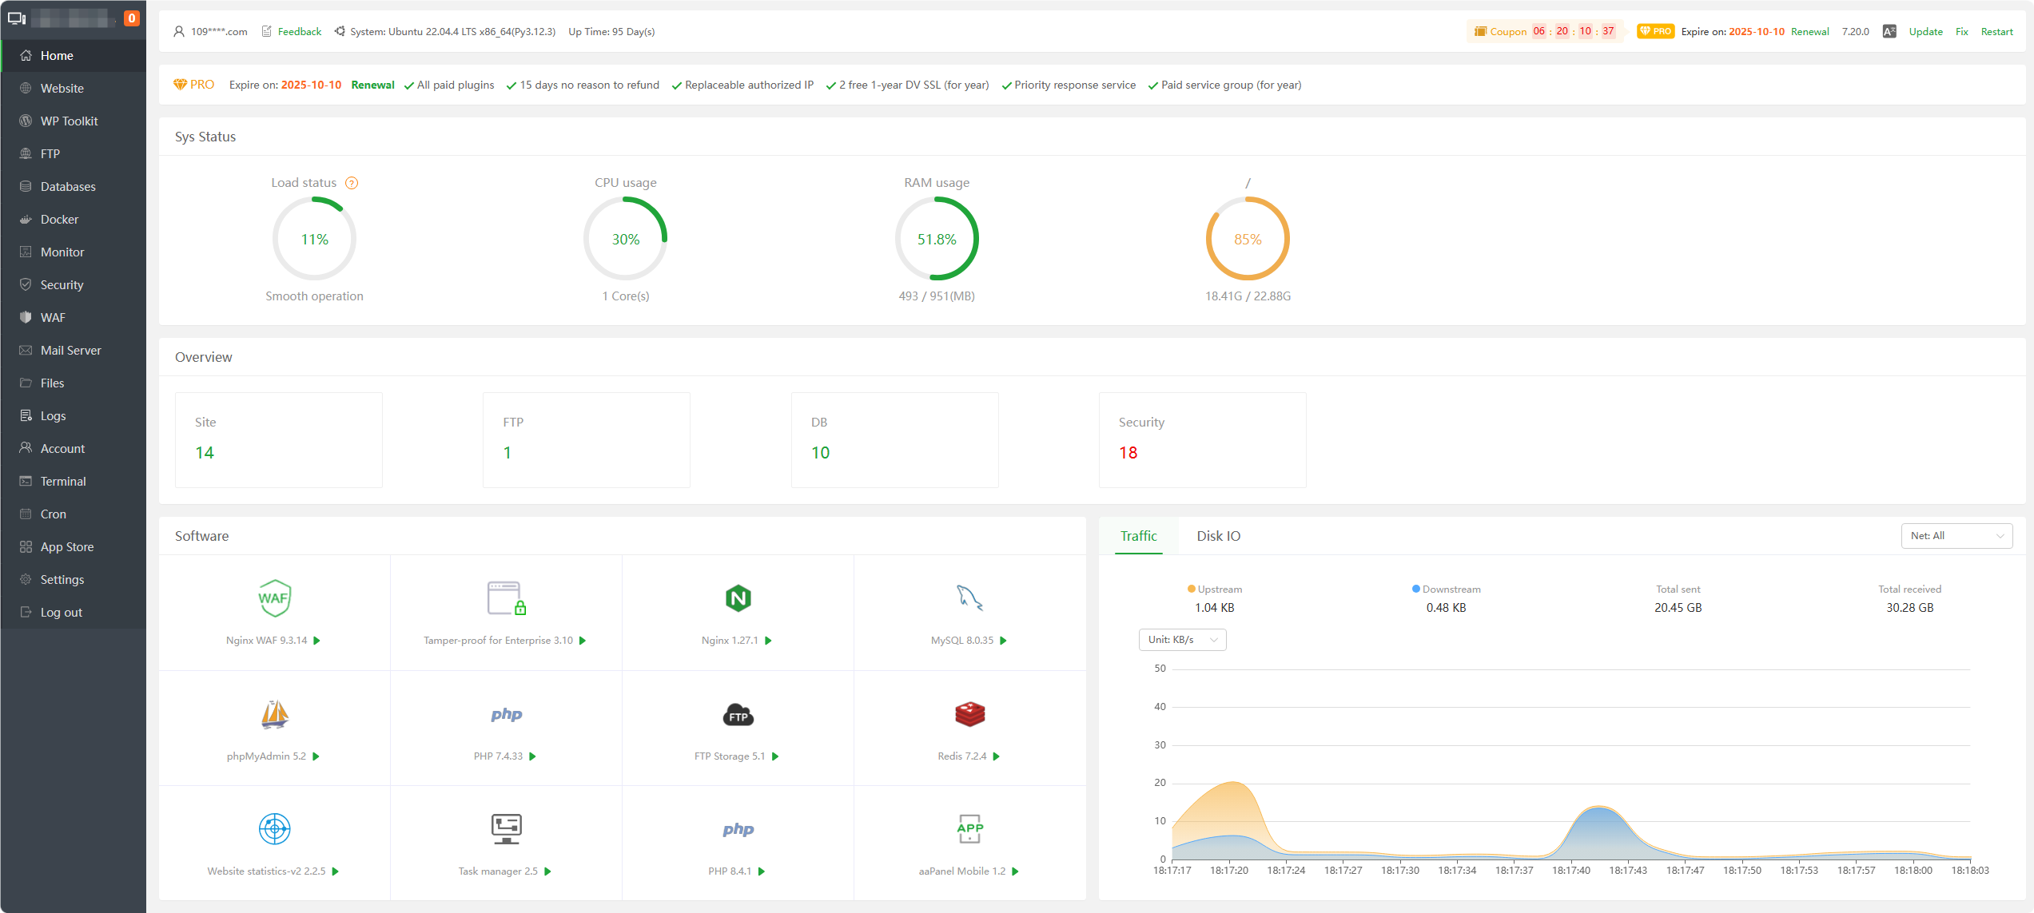Open the Net: All dropdown
The height and width of the screenshot is (913, 2034).
pos(1956,536)
